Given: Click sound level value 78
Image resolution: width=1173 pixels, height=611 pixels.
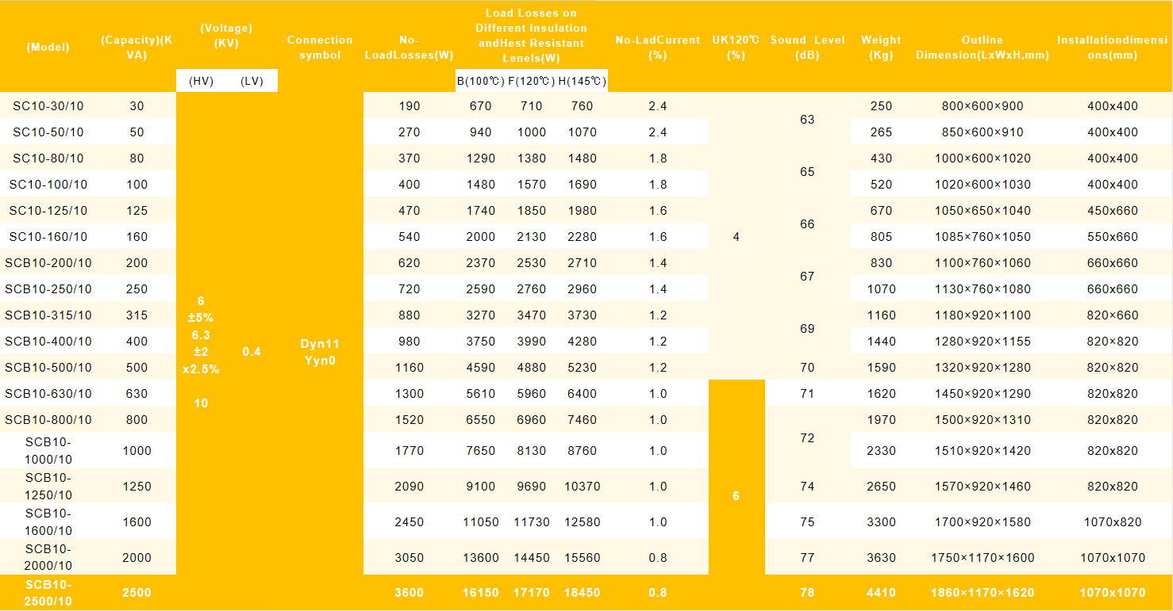Looking at the screenshot, I should coord(807,593).
